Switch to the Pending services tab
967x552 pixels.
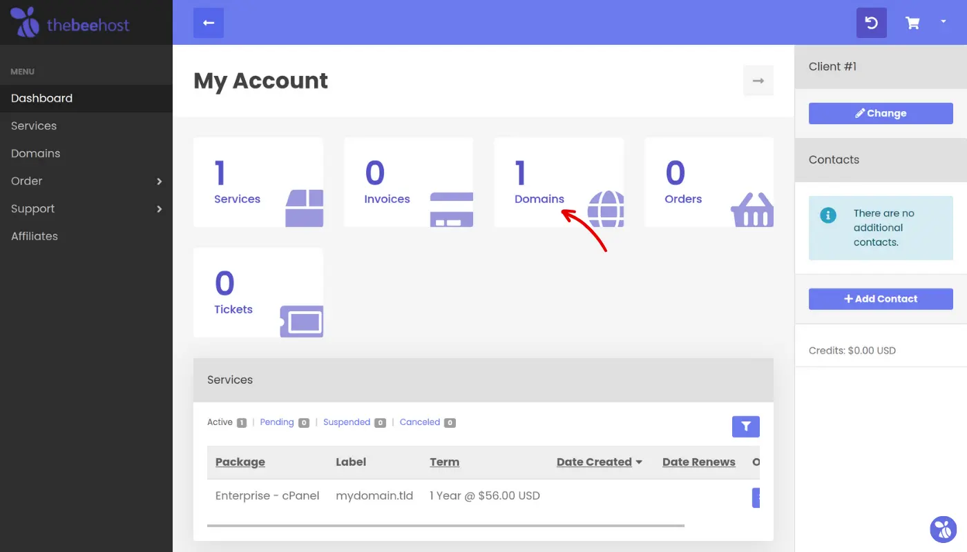(277, 422)
